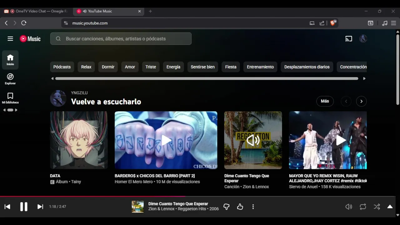Open the Brave browser main menu

point(393,23)
